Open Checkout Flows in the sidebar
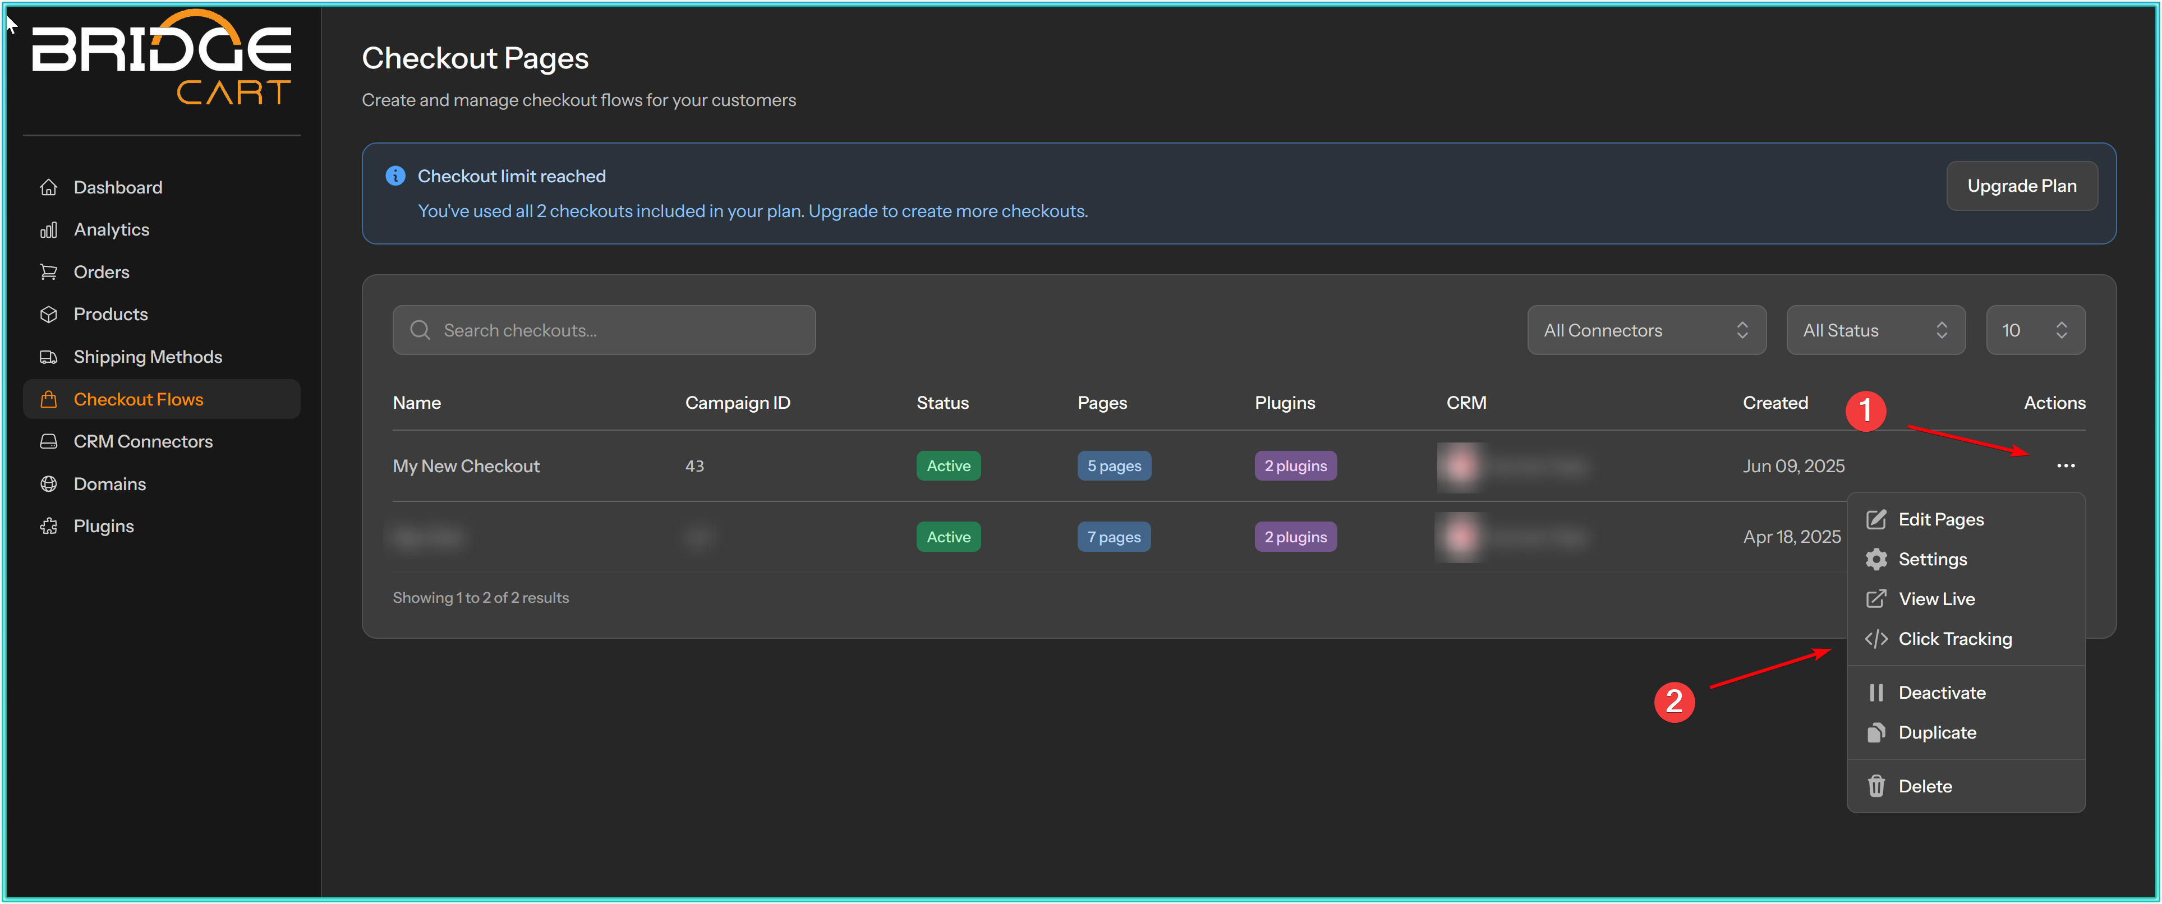The height and width of the screenshot is (904, 2162). pos(139,399)
